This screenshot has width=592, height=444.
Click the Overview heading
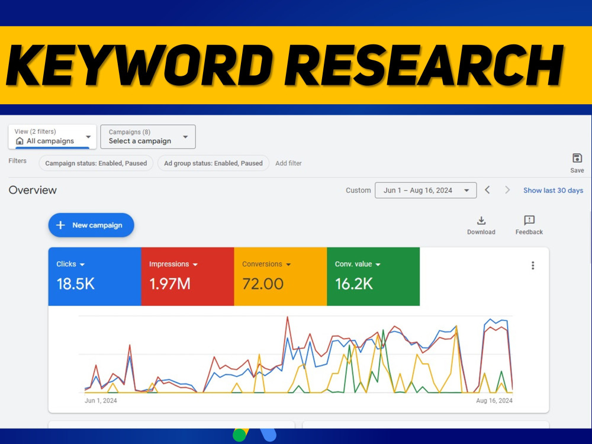coord(33,190)
